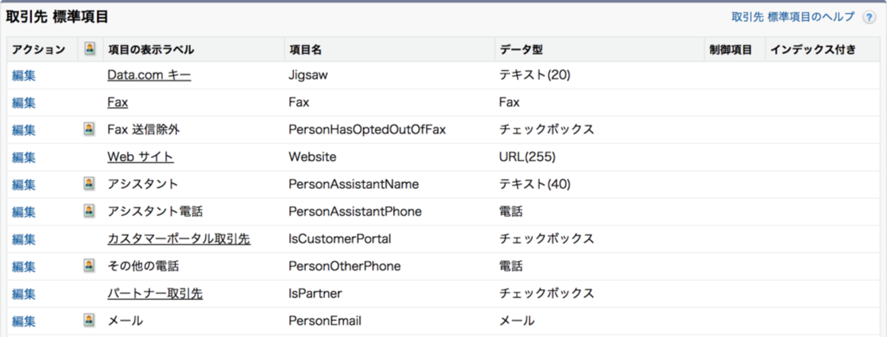
Task: Open パートナー取引先 field link
Action: click(x=155, y=293)
